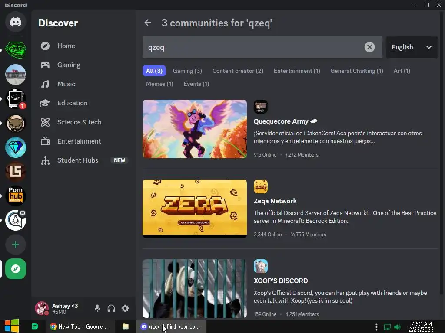
Task: Filter by General Chatting (1)
Action: [357, 71]
